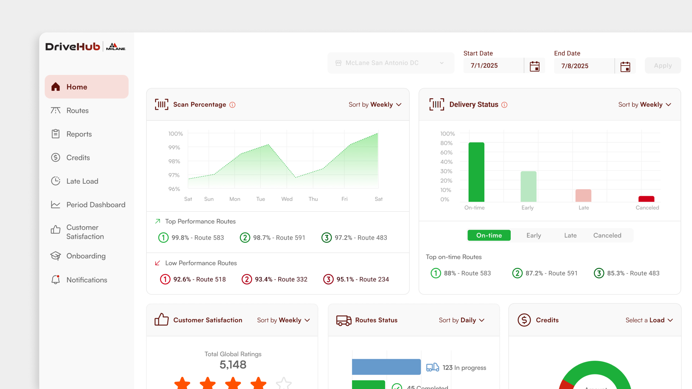Screen dimensions: 692x389
Task: Click Delivery Status info icon
Action: (505, 105)
